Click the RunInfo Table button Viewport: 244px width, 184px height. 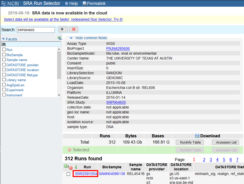189,142
